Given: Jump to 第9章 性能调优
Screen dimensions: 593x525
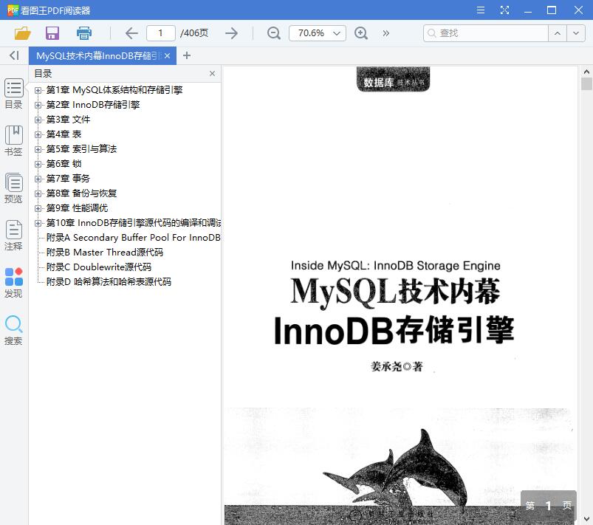Looking at the screenshot, I should pos(77,208).
